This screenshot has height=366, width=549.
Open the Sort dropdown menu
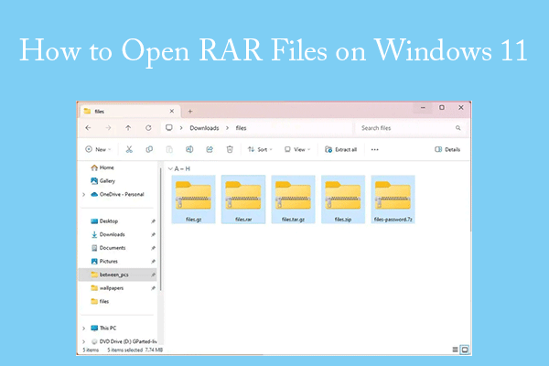click(260, 149)
